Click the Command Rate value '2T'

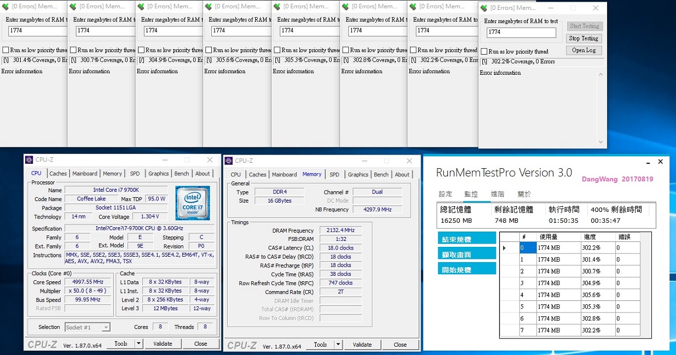pos(340,292)
